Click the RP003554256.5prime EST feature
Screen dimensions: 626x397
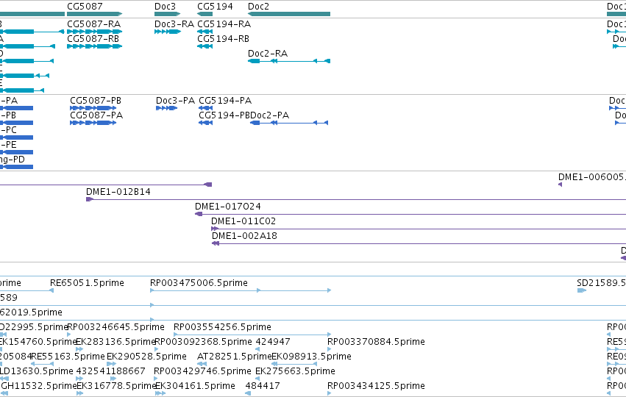[x=252, y=335]
